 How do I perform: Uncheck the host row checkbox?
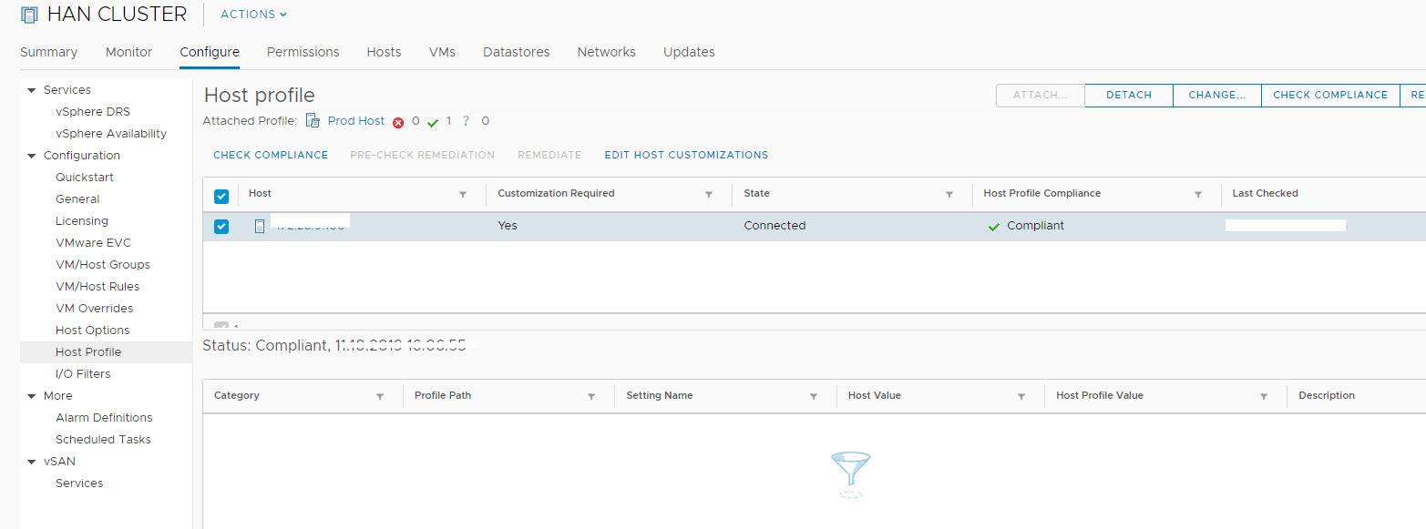(x=221, y=227)
